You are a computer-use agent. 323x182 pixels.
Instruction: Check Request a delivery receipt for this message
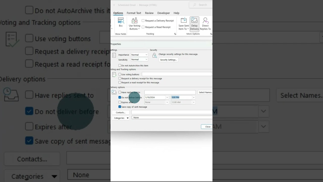[120, 78]
